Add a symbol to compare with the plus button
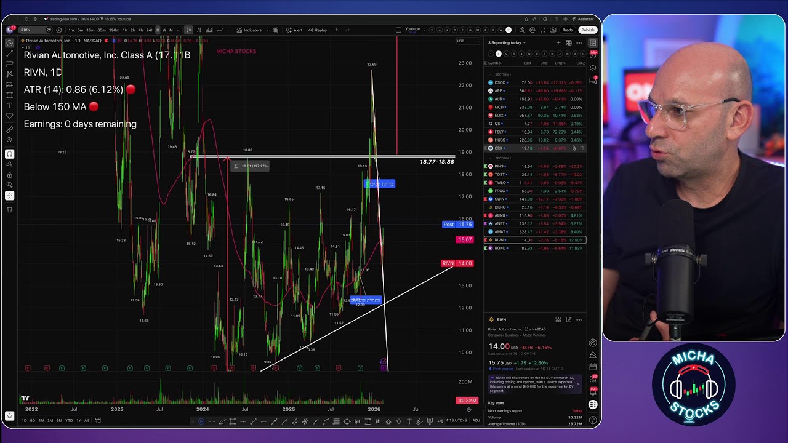The height and width of the screenshot is (443, 788). tap(59, 30)
